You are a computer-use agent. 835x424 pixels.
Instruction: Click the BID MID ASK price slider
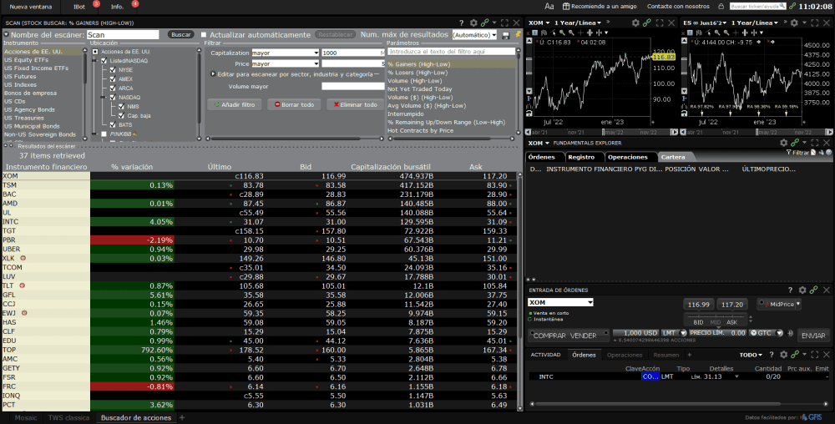716,319
